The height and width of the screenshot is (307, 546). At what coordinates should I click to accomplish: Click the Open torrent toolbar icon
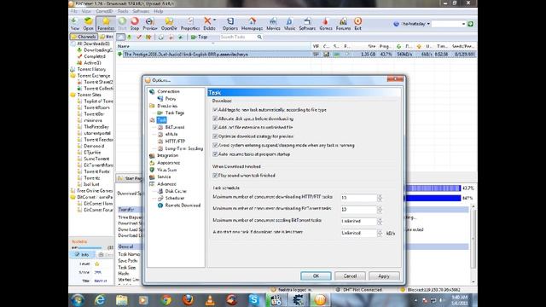pos(88,24)
